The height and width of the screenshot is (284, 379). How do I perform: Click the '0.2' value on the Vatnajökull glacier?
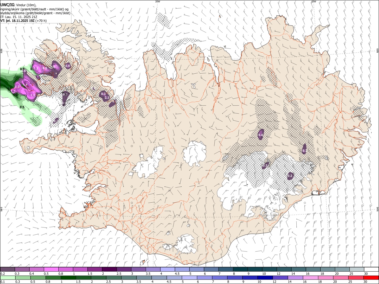[290, 176]
